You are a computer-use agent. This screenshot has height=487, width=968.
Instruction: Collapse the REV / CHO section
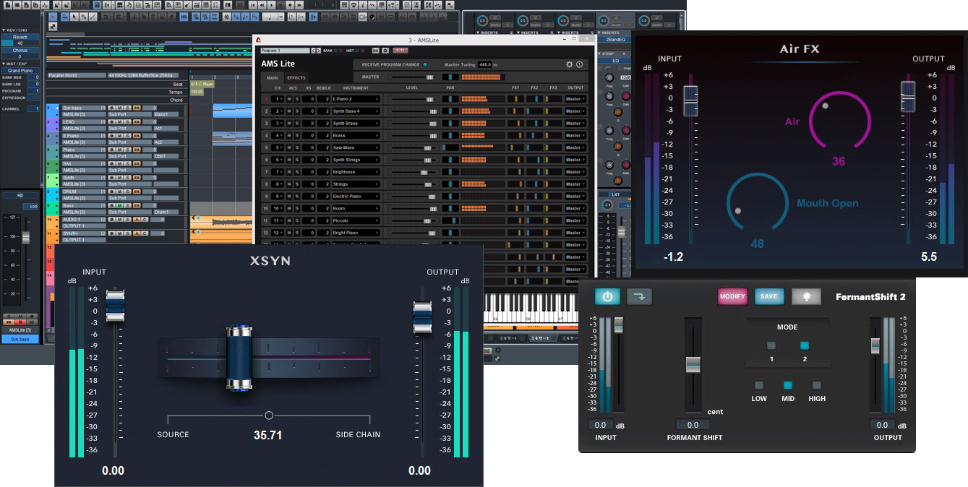tap(4, 30)
